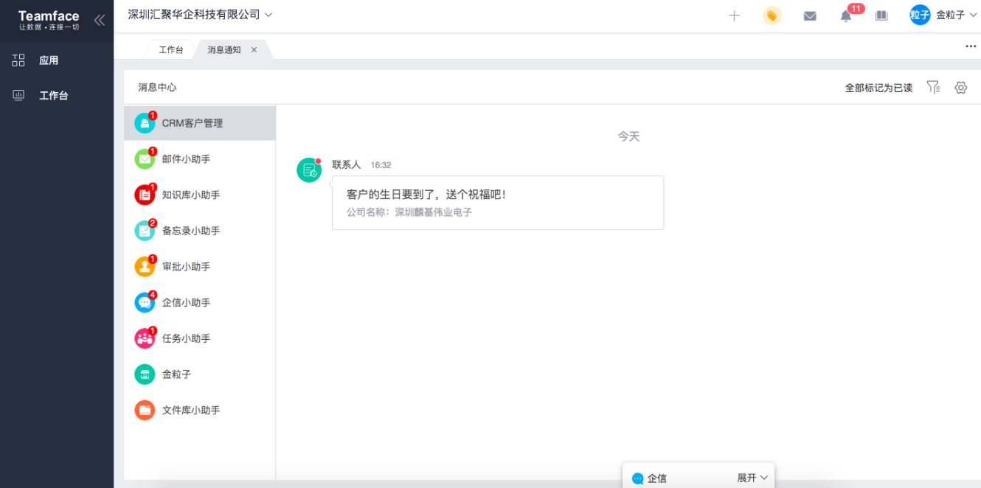Open the 应用 apps grid icon
The image size is (981, 488).
coord(18,60)
